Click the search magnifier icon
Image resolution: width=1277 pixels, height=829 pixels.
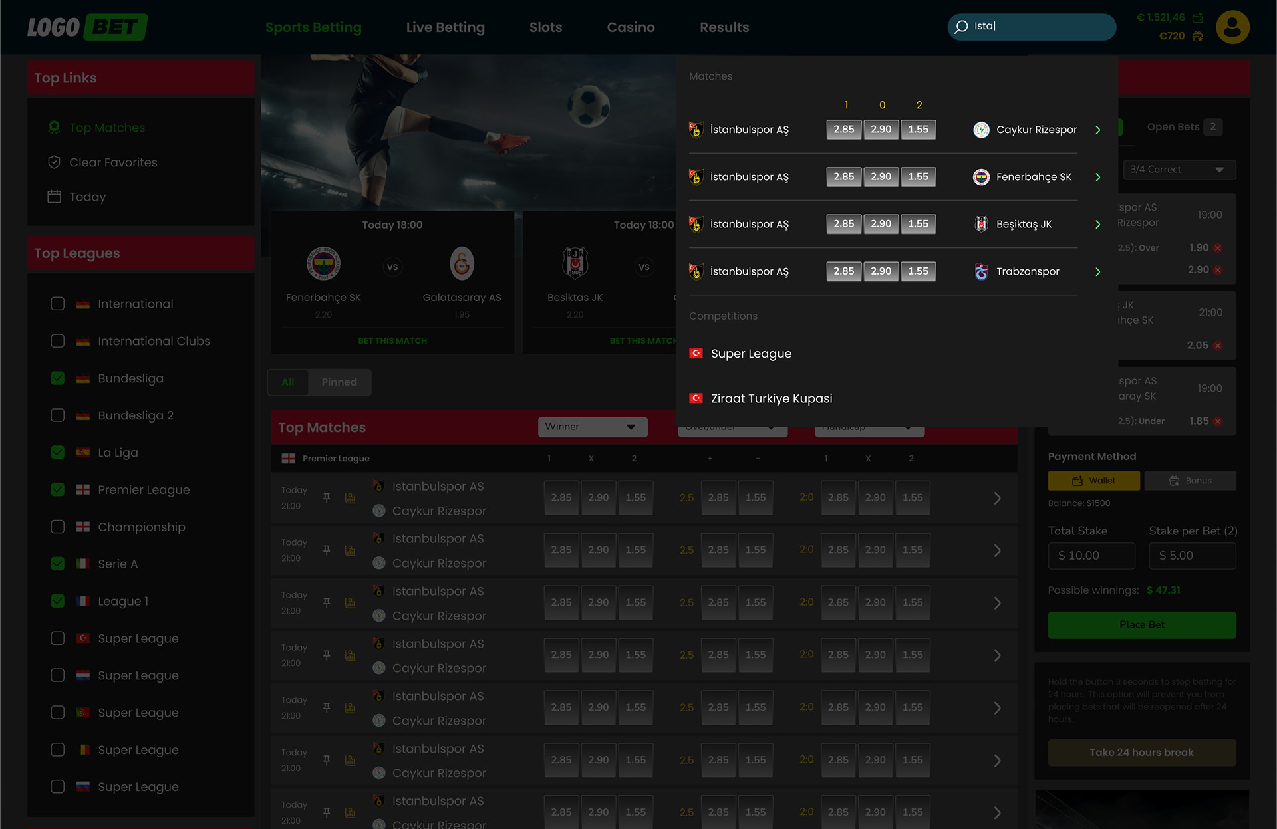pos(961,27)
